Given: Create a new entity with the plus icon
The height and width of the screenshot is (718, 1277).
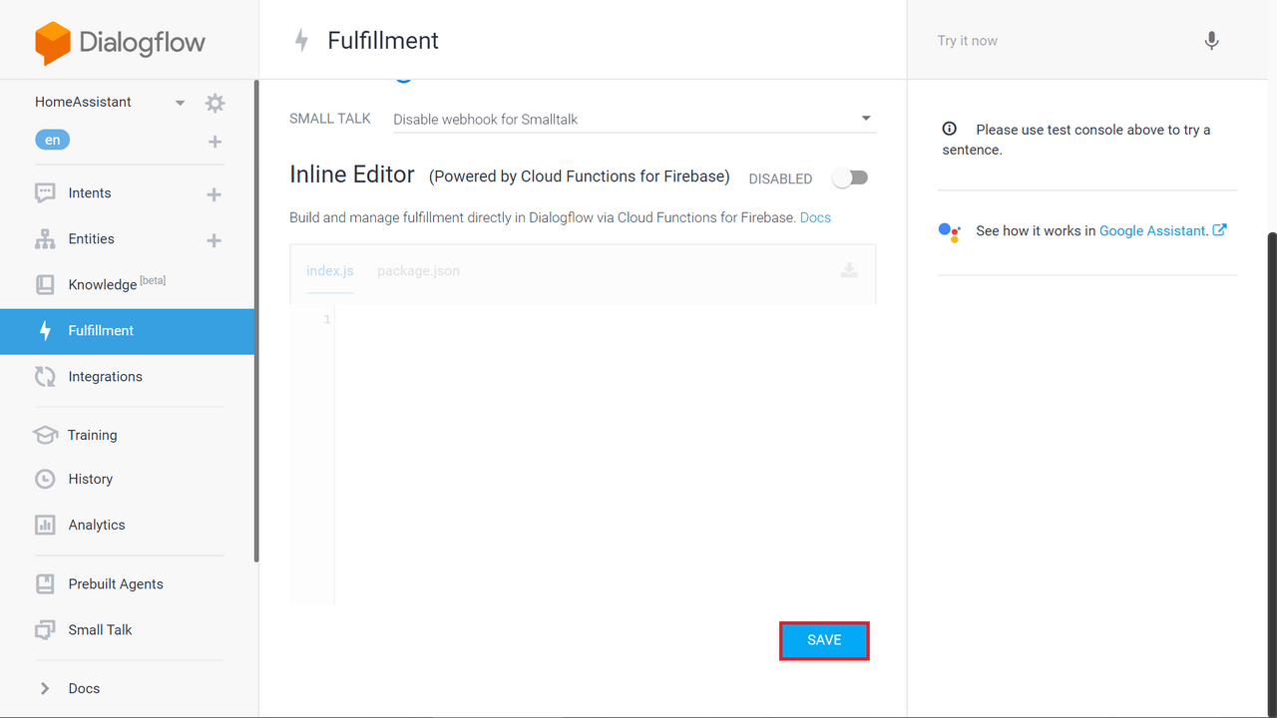Looking at the screenshot, I should point(213,240).
